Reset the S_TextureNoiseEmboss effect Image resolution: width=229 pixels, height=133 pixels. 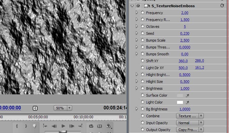pyautogui.click(x=222, y=6)
